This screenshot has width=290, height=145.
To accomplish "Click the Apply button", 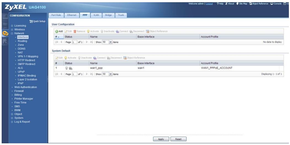I will pos(161,139).
